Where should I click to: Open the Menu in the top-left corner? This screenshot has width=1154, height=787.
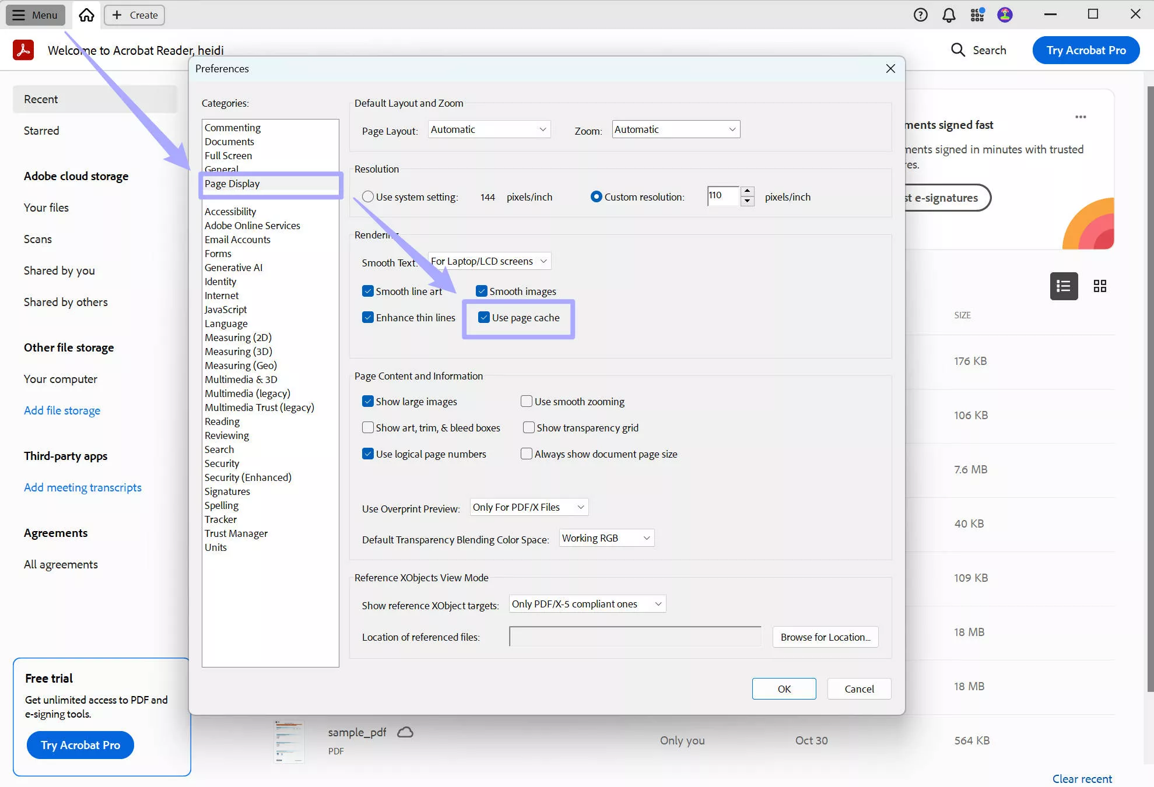point(35,15)
